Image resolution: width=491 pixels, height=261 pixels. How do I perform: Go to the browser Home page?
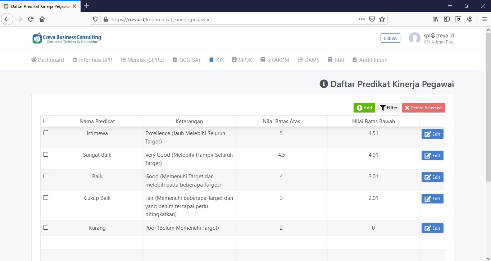(x=42, y=19)
